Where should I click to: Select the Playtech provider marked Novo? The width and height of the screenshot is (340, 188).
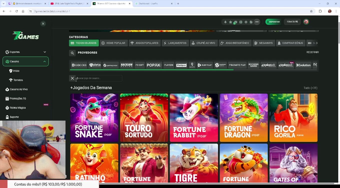click(286, 65)
